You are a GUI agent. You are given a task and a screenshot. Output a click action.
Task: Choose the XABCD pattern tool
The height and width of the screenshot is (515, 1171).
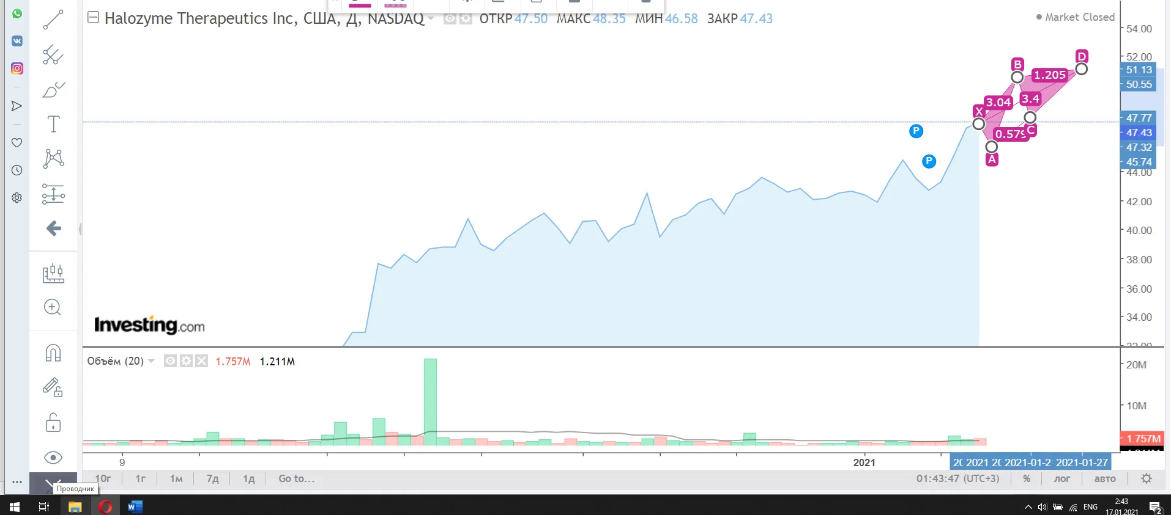coord(53,159)
